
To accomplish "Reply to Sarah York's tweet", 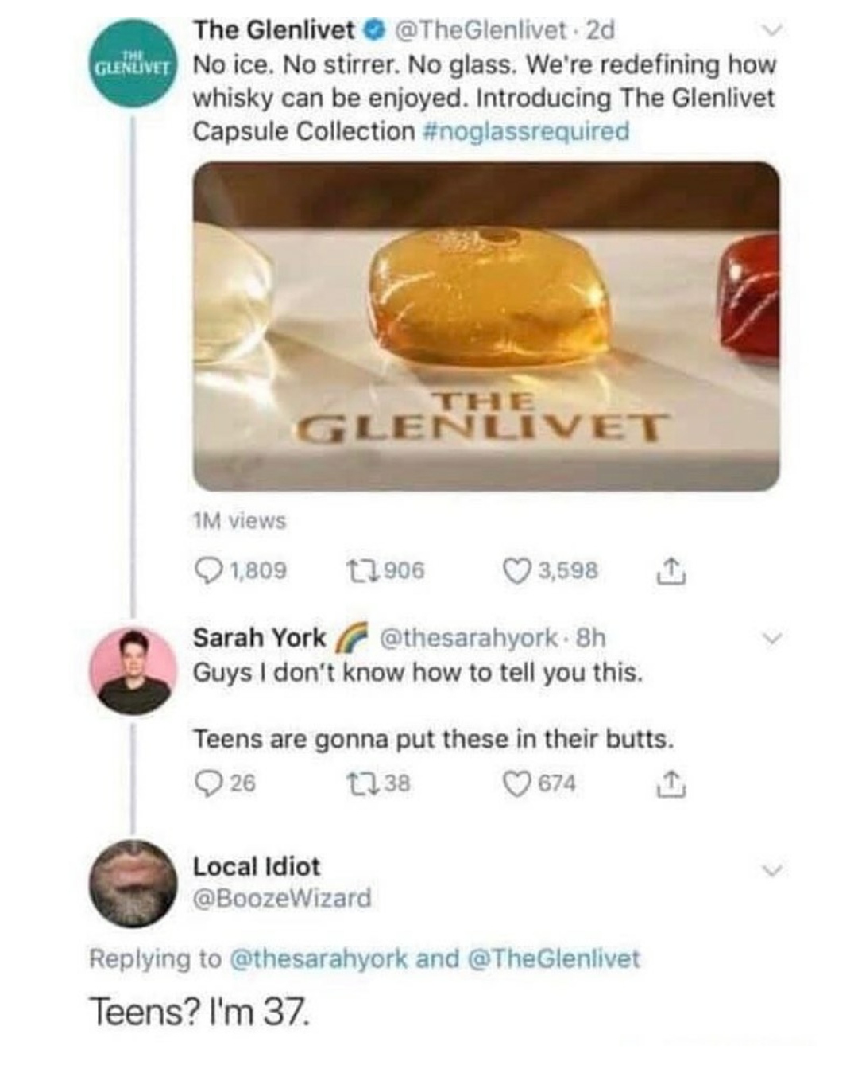I will click(x=208, y=783).
